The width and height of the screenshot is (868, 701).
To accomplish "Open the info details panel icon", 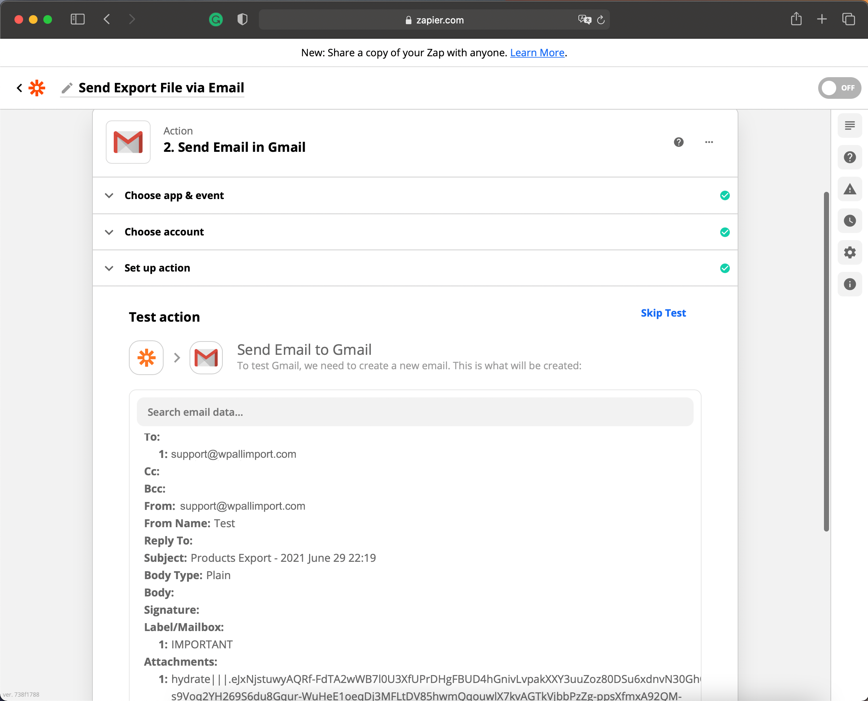I will (x=849, y=284).
